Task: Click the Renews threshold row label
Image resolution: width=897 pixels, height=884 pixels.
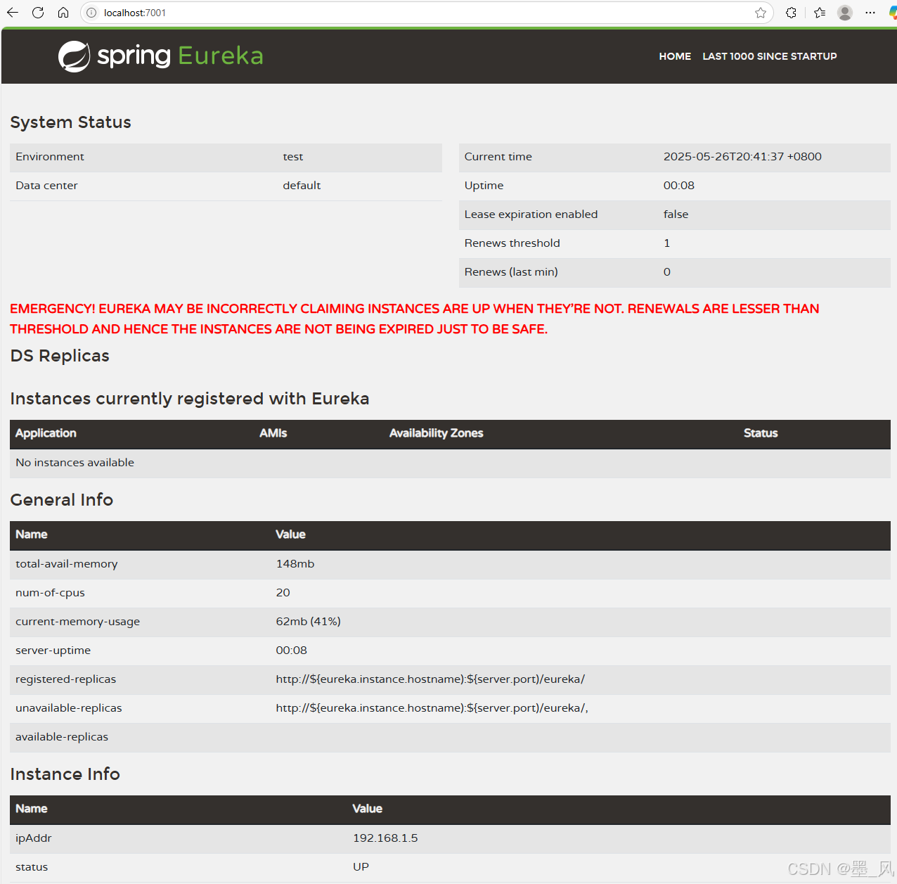Action: (512, 243)
